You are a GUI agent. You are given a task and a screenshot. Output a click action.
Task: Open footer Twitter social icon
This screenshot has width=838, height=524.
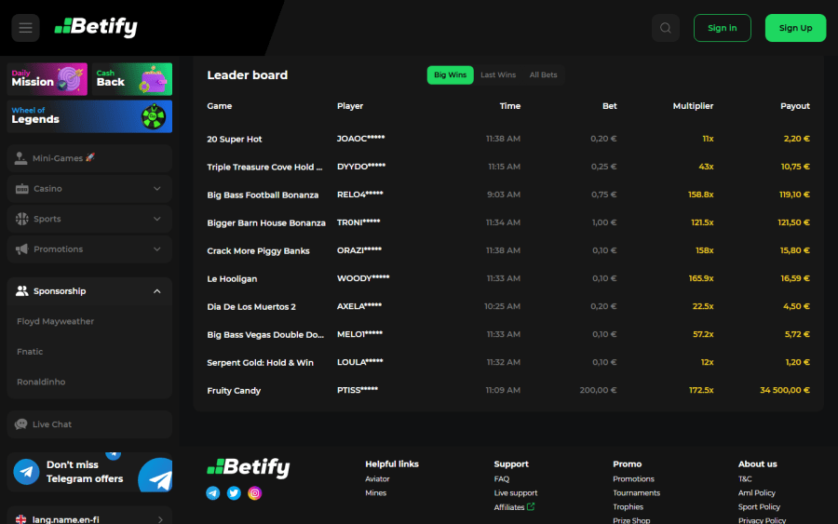pos(234,493)
